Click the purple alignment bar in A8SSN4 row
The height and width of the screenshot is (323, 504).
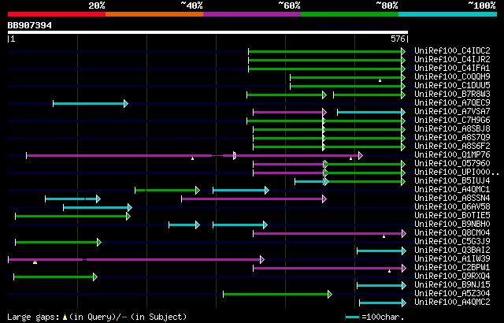pyautogui.click(x=252, y=199)
